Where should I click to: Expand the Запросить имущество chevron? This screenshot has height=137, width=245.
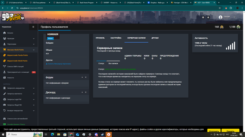point(34,88)
